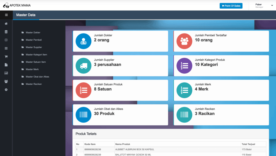This screenshot has height=156, width=276.
Task: Open Master Dokter menu item
Action: coord(33,33)
